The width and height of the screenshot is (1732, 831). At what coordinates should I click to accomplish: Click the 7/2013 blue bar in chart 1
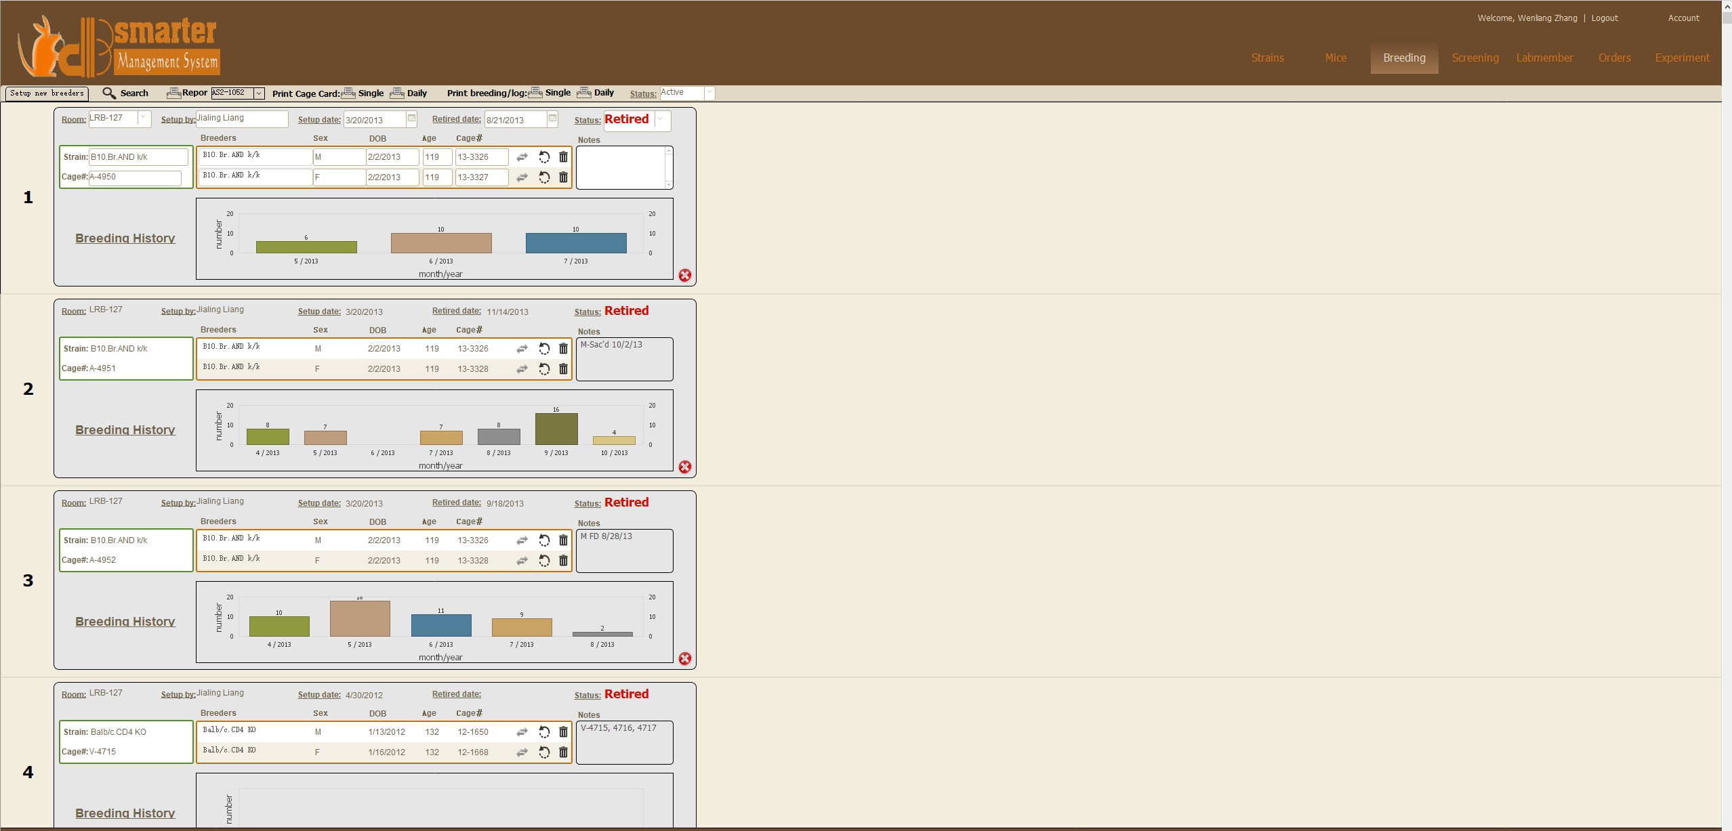point(576,243)
